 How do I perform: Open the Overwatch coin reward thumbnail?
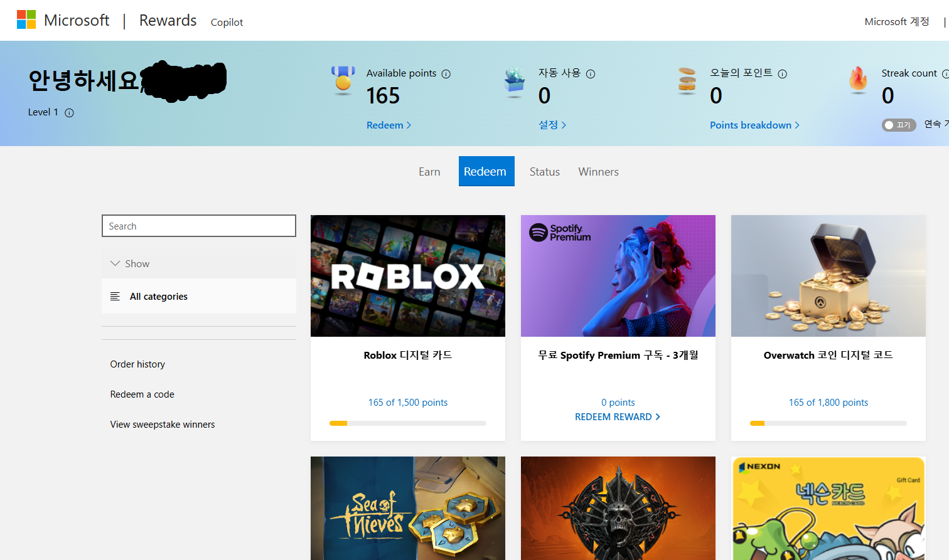(x=828, y=276)
